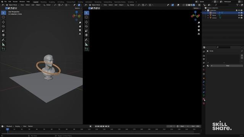Viewport: 244px width, 137px height.
Task: Open the Edit menu
Action: pyautogui.click(x=10, y=2)
